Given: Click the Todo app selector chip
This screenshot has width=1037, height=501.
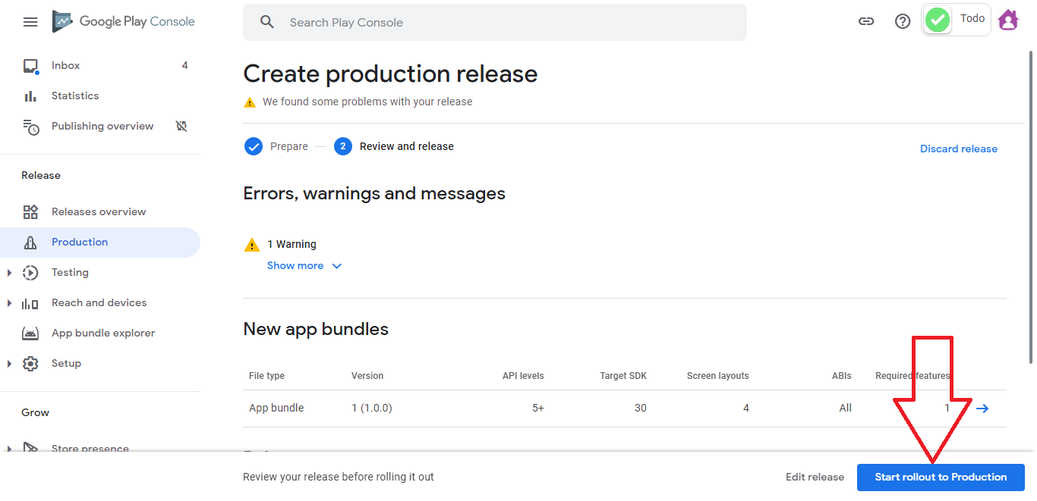Looking at the screenshot, I should click(956, 20).
